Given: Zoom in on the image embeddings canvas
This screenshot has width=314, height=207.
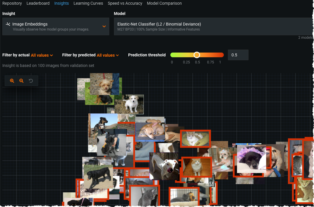Looking at the screenshot, I should 12,81.
